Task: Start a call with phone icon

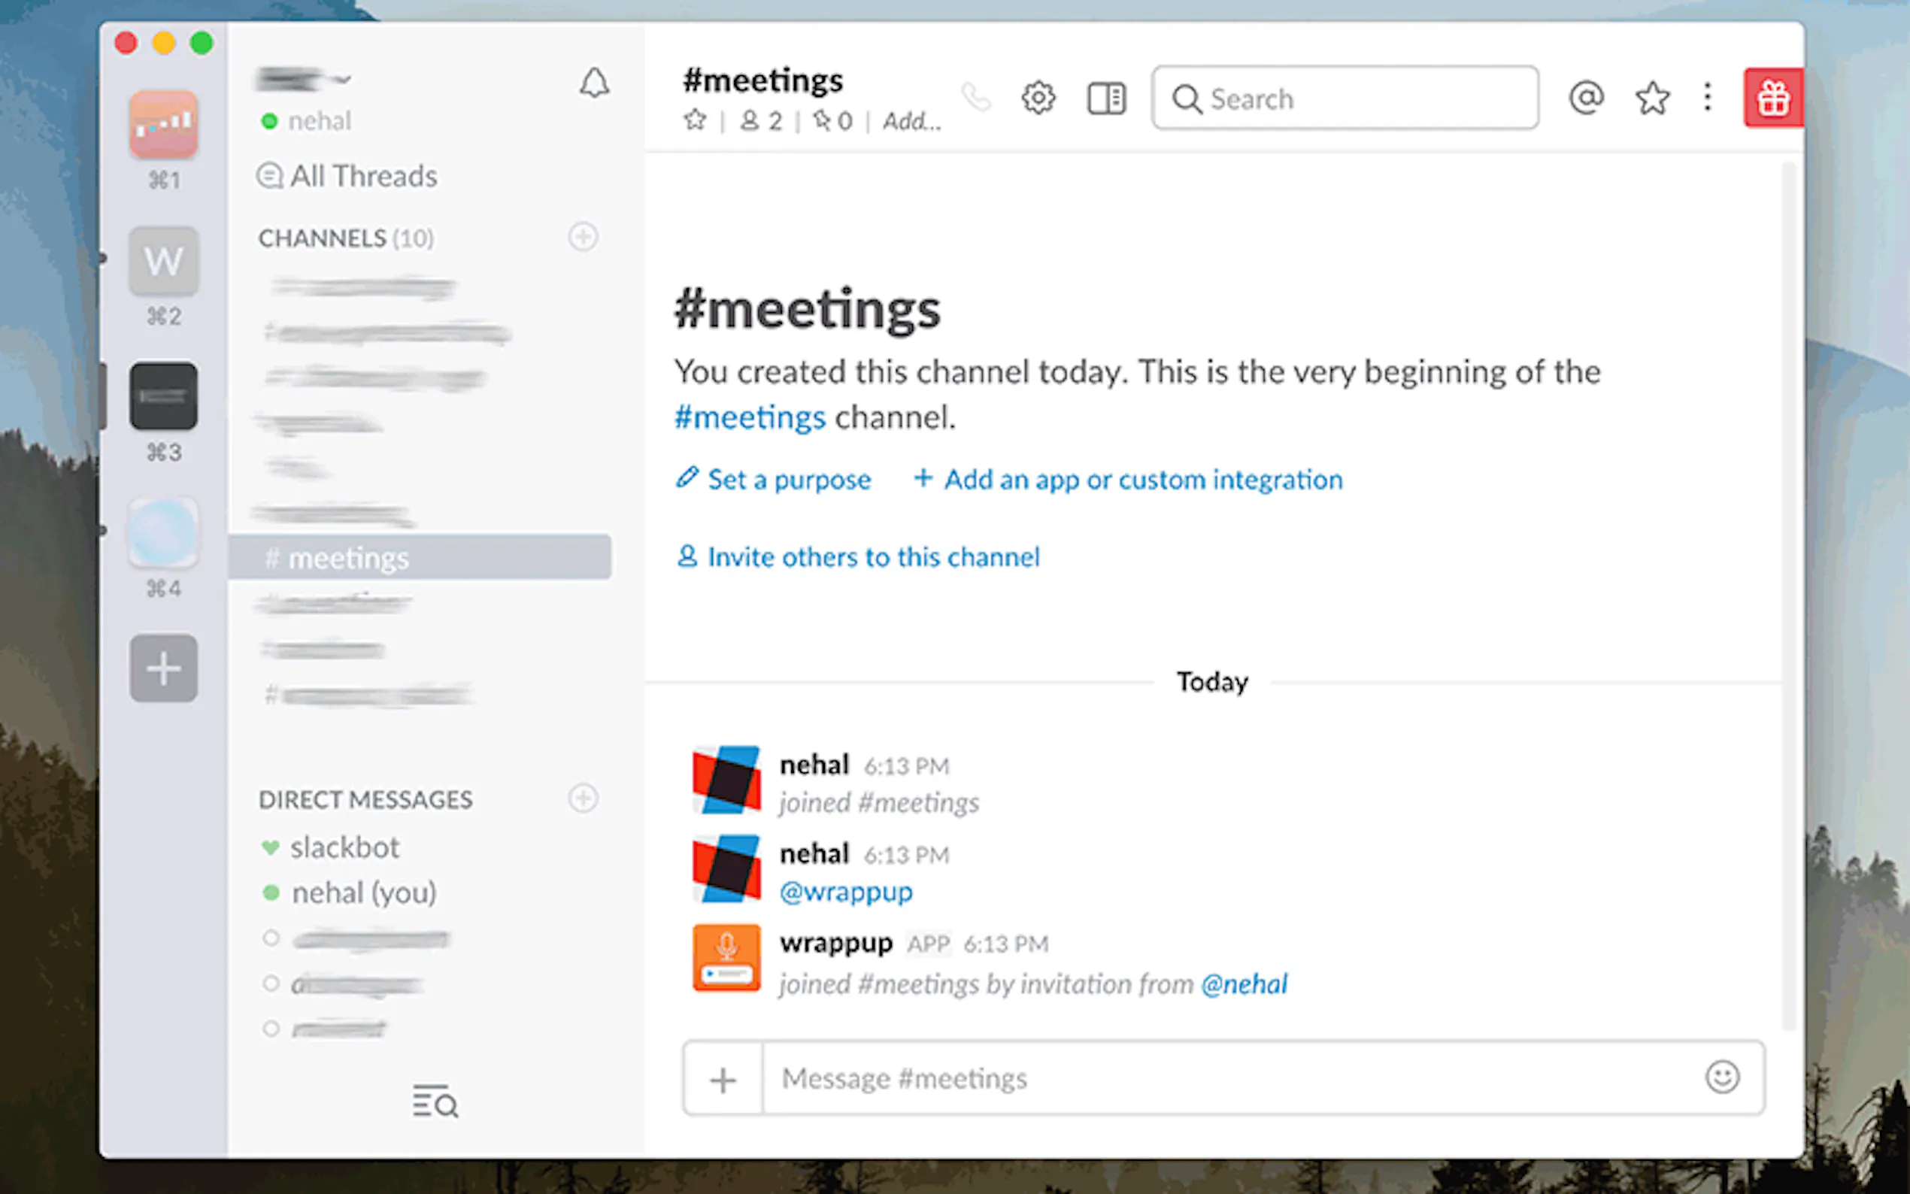Action: tap(976, 98)
